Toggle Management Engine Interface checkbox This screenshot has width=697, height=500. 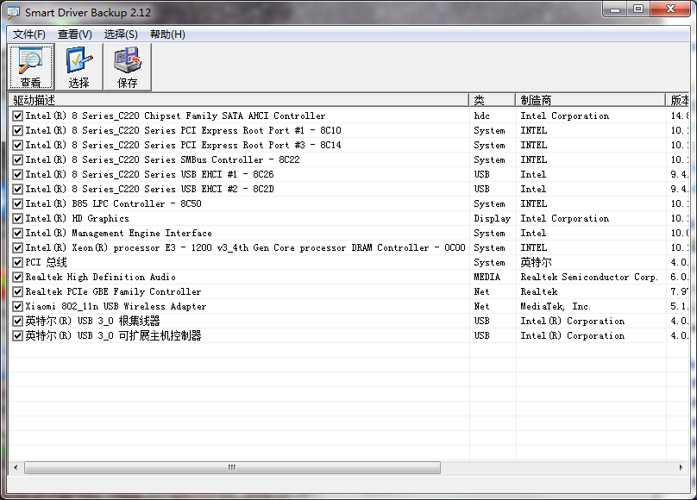click(17, 233)
